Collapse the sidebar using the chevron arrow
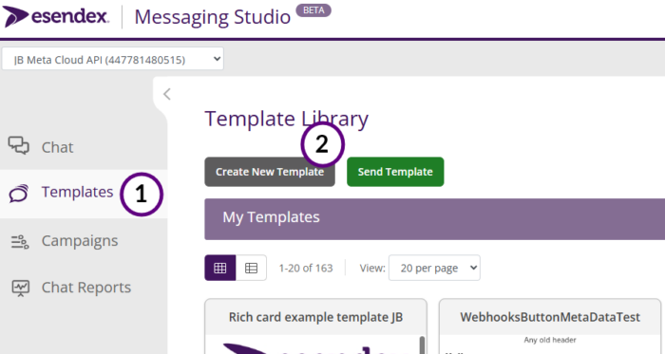665x354 pixels. click(x=167, y=94)
